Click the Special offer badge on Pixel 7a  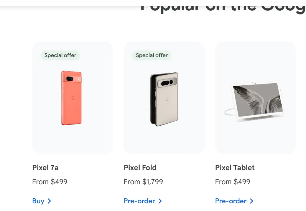click(x=60, y=55)
